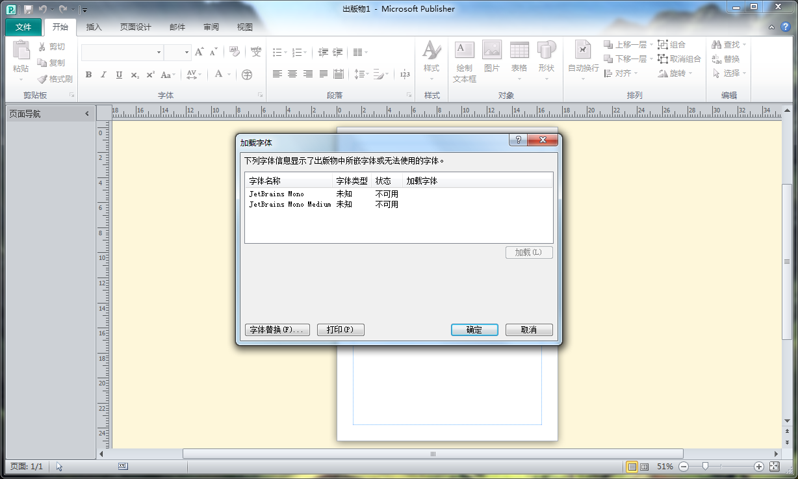Viewport: 798px width, 479px height.
Task: Click the Underline formatting icon
Action: click(x=119, y=75)
